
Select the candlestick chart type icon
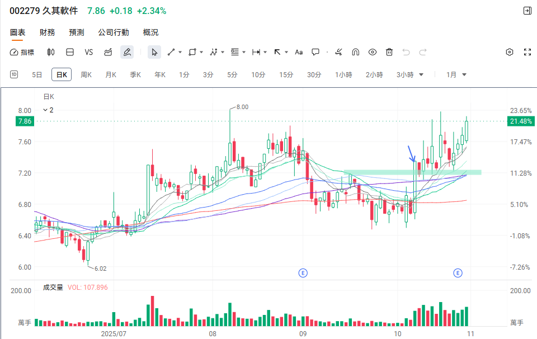(x=51, y=52)
